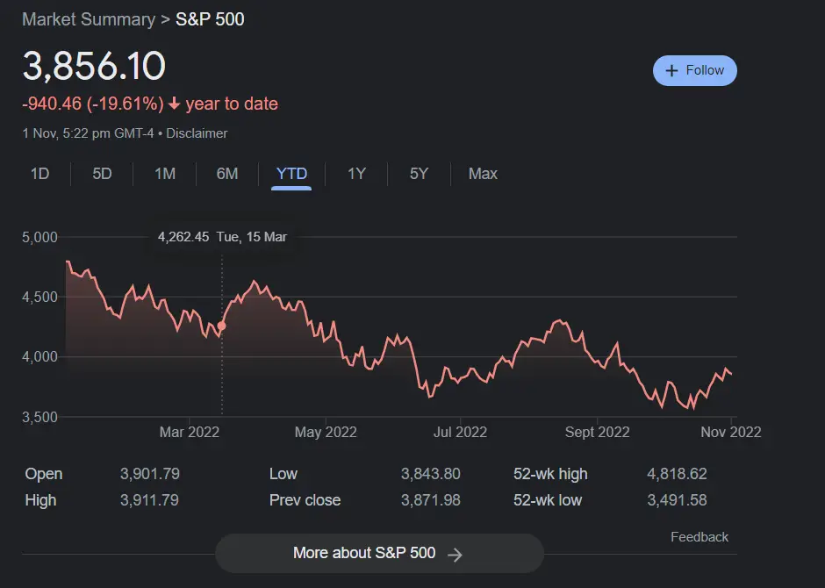Click the 4,262.45 Tue, 15 Mar tooltip
This screenshot has height=588, width=825.
pos(222,237)
